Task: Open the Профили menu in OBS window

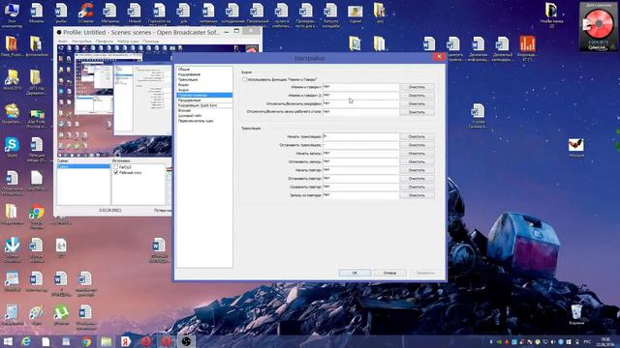Action: tap(105, 41)
